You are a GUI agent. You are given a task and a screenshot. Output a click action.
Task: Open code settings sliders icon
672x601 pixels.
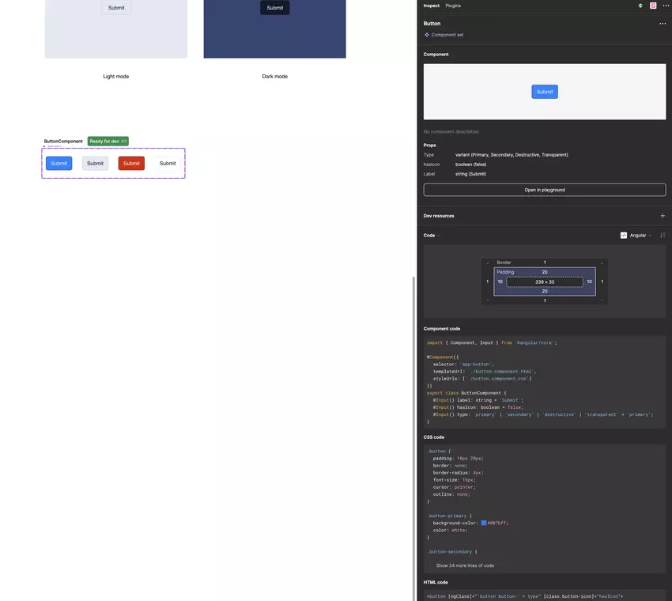tap(663, 236)
